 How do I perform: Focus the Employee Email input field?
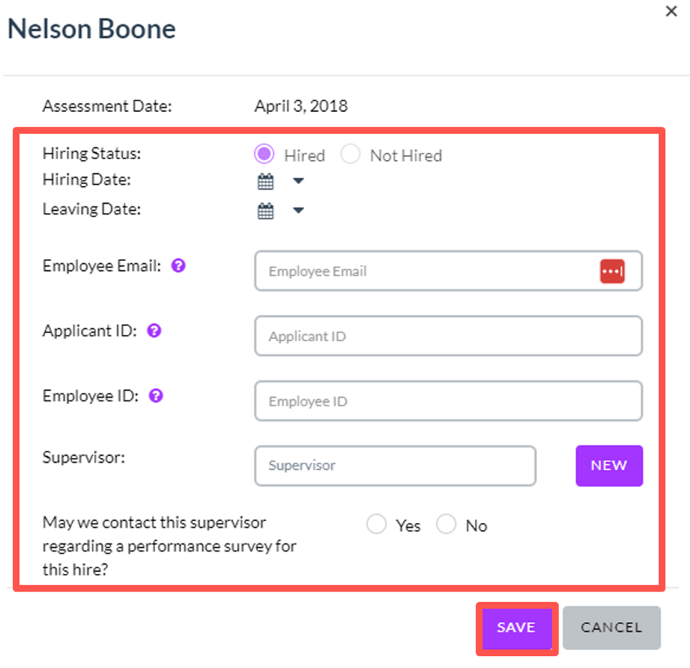click(x=449, y=271)
